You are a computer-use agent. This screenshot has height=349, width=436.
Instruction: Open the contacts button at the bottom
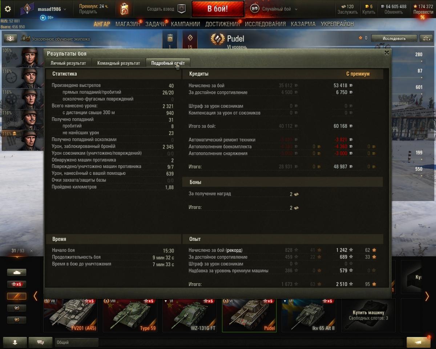click(15, 342)
